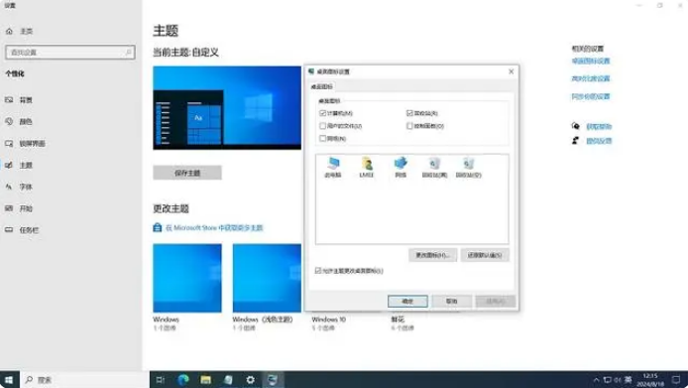
Task: Open Microsoft Edge from the taskbar
Action: point(183,380)
